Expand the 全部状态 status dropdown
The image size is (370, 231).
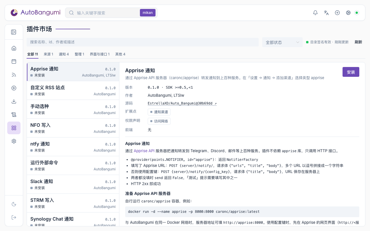tap(282, 42)
